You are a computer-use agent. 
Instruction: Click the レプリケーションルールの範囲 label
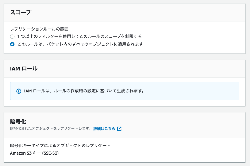[x=39, y=29]
